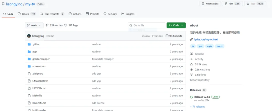Fork this repository with the Fork button
Screen dimensions: 272x111
[x=232, y=4]
